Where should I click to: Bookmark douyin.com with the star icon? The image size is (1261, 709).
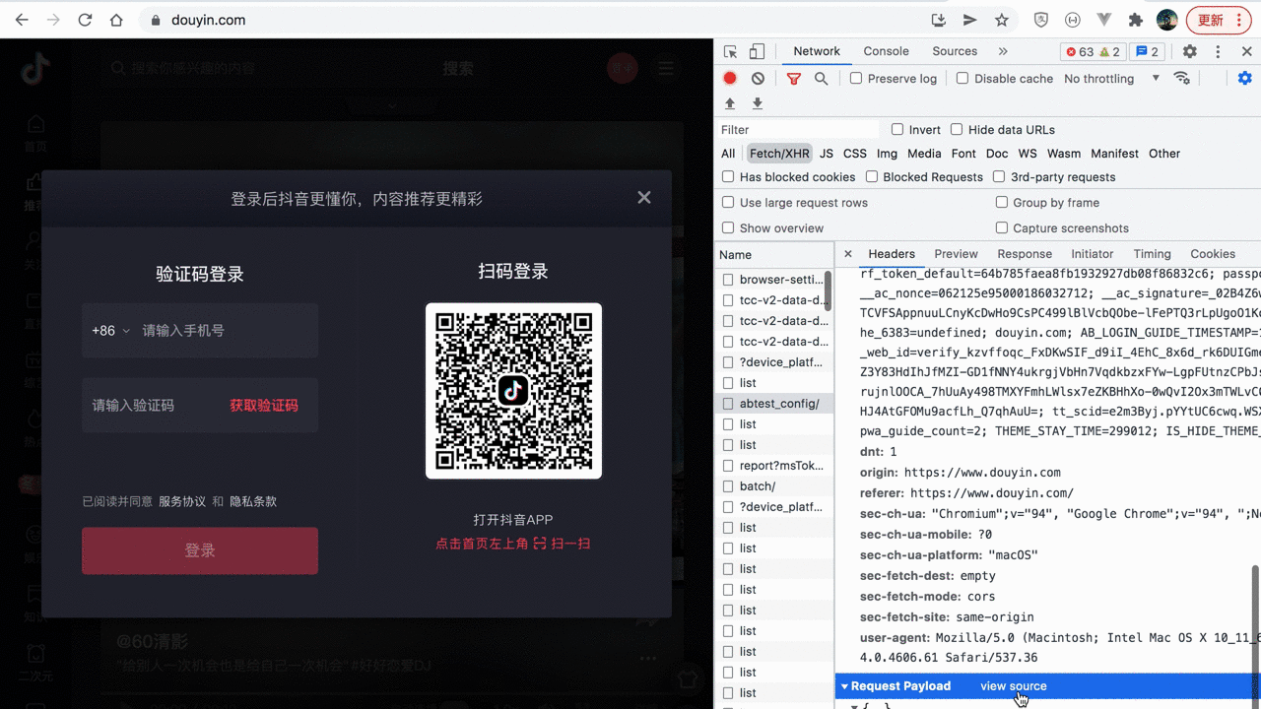pyautogui.click(x=1000, y=19)
